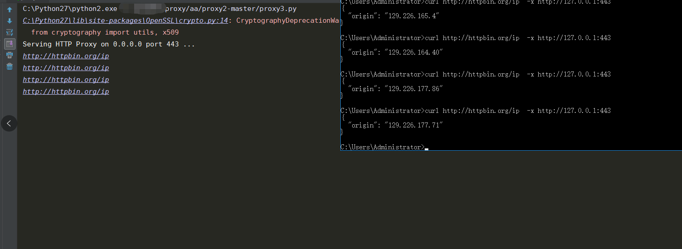Screen dimensions: 682x249
Task: Click the cryptography import warning line
Action: [105, 32]
